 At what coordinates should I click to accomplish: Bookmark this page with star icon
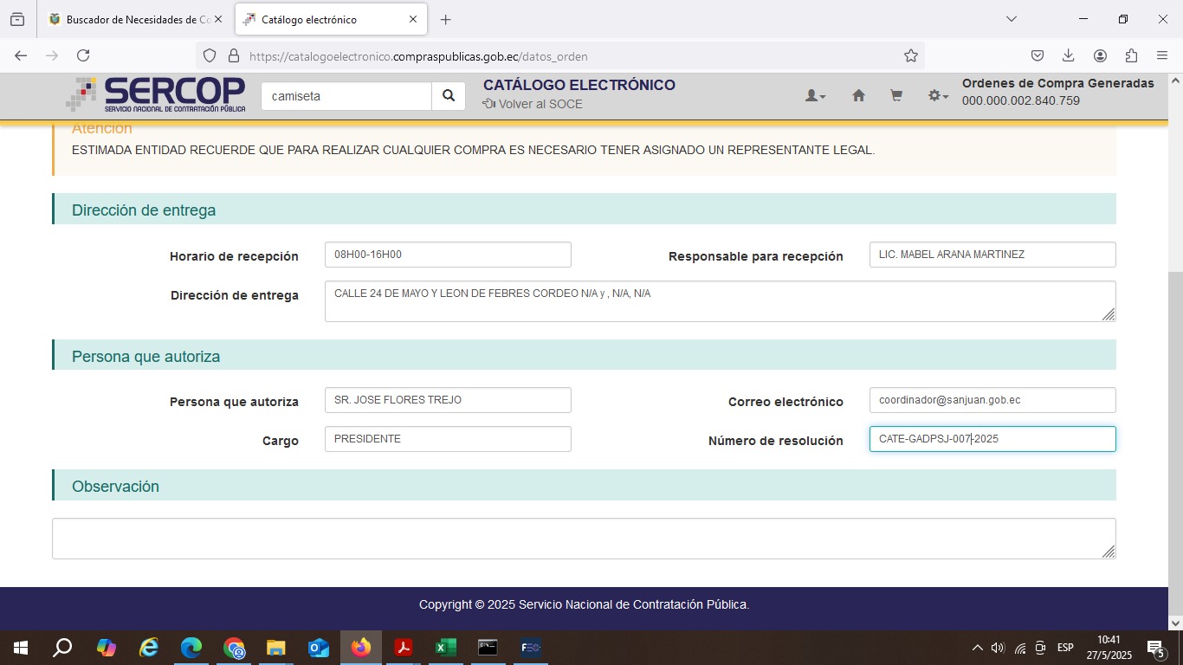click(910, 56)
